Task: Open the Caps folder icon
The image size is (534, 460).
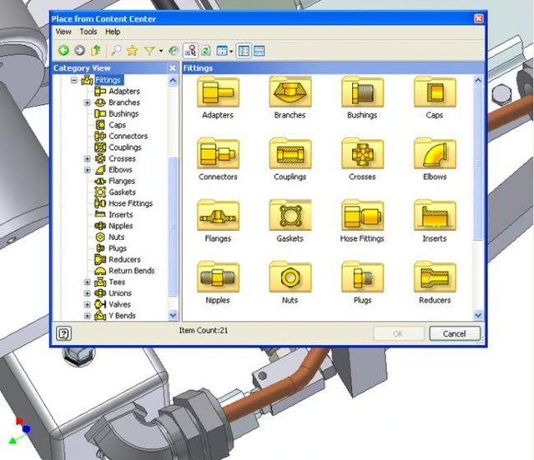Action: tap(435, 92)
